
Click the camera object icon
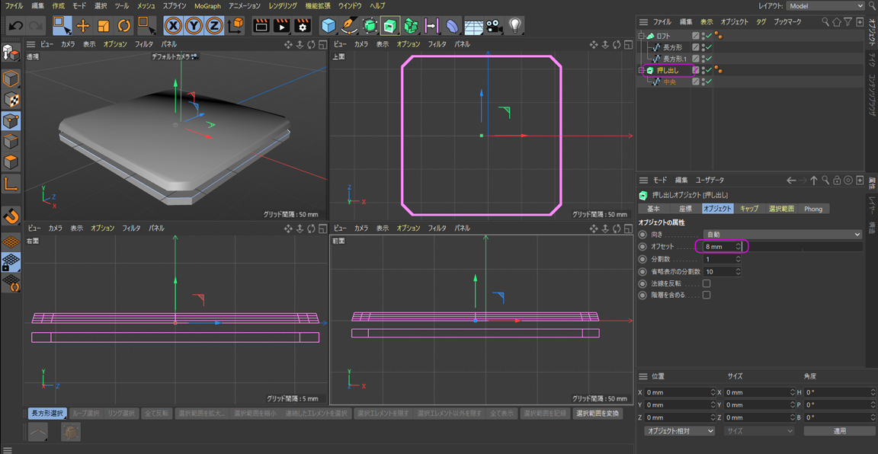(495, 26)
